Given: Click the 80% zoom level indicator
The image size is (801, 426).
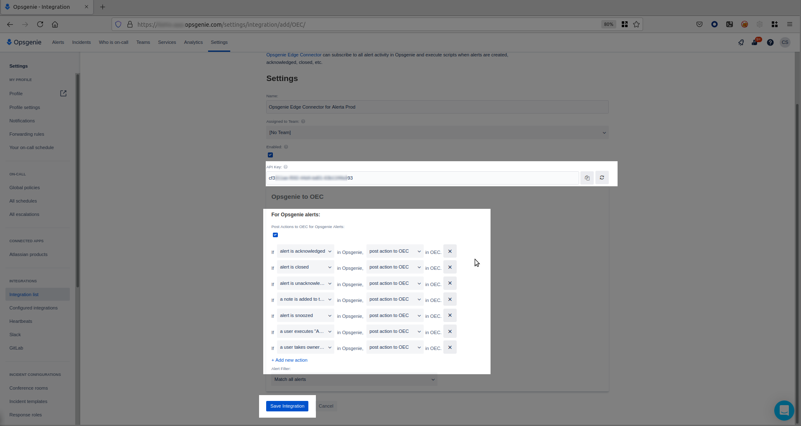Looking at the screenshot, I should [608, 24].
